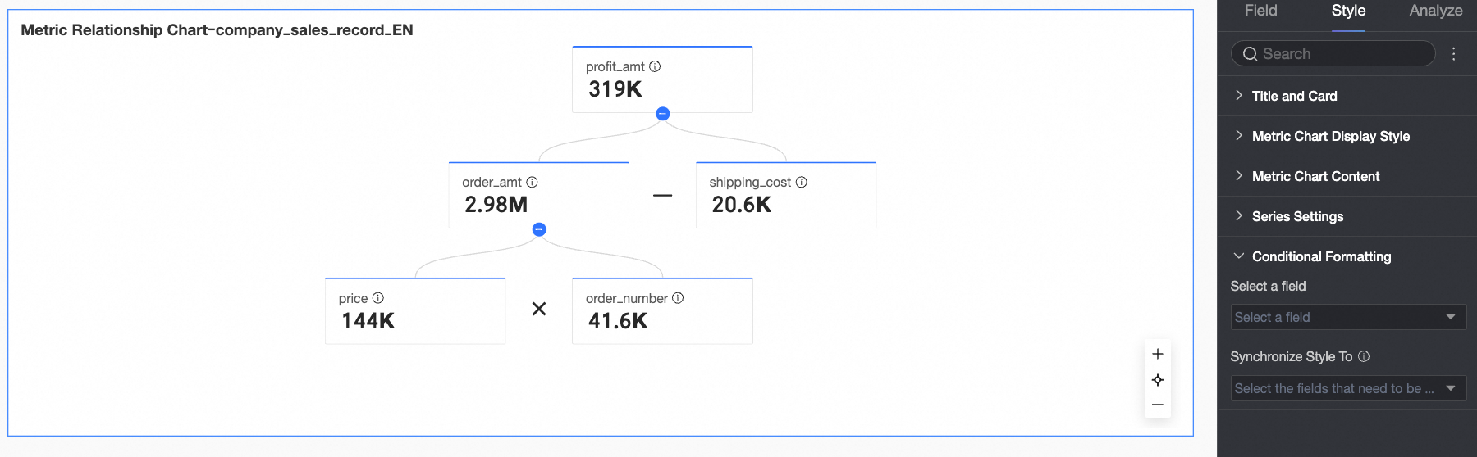This screenshot has height=457, width=1477.
Task: Switch to the Field tab
Action: (1260, 11)
